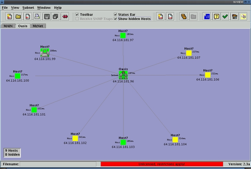Disable the Status Bar checkbox
Image resolution: width=251 pixels, height=169 pixels.
[115, 14]
